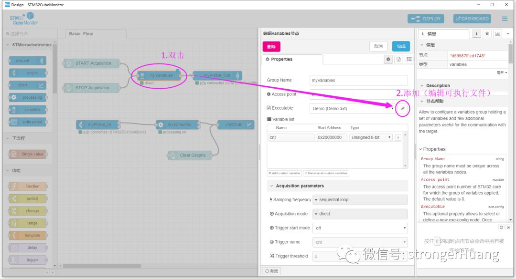The image size is (516, 279).
Task: Open the Unsigned 8-bit type dropdown
Action: pos(371,137)
